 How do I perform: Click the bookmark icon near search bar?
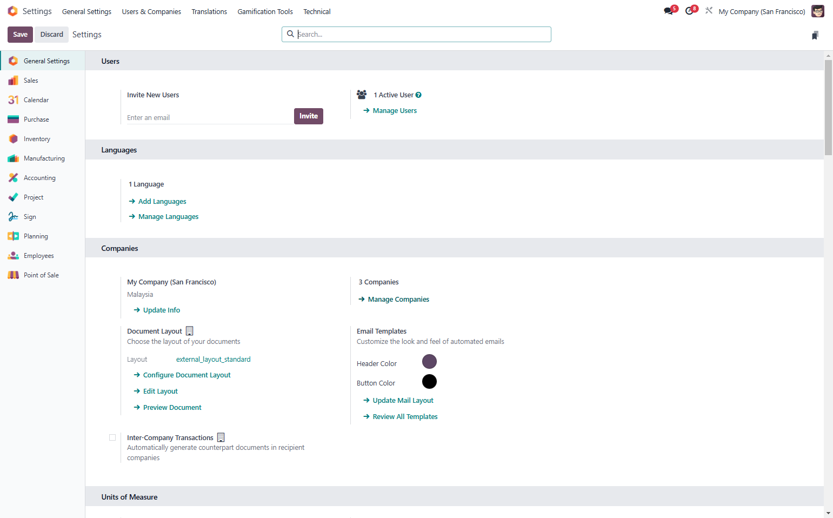[x=815, y=35]
